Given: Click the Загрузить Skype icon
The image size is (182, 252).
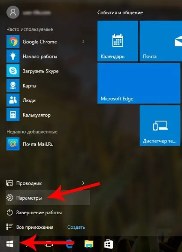Looking at the screenshot, I should coord(13,71).
